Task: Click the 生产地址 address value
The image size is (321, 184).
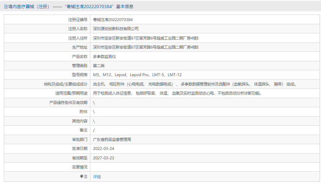Action: coord(146,47)
